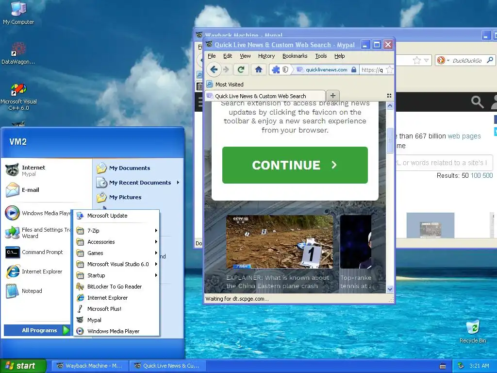This screenshot has height=373, width=497.
Task: Select the Microsoft Visual C++ 6.0 desktop icon
Action: tap(18, 97)
